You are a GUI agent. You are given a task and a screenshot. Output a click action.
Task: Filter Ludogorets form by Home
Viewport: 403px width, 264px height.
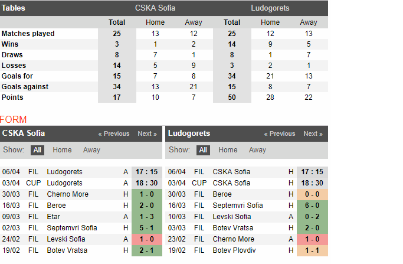228,150
